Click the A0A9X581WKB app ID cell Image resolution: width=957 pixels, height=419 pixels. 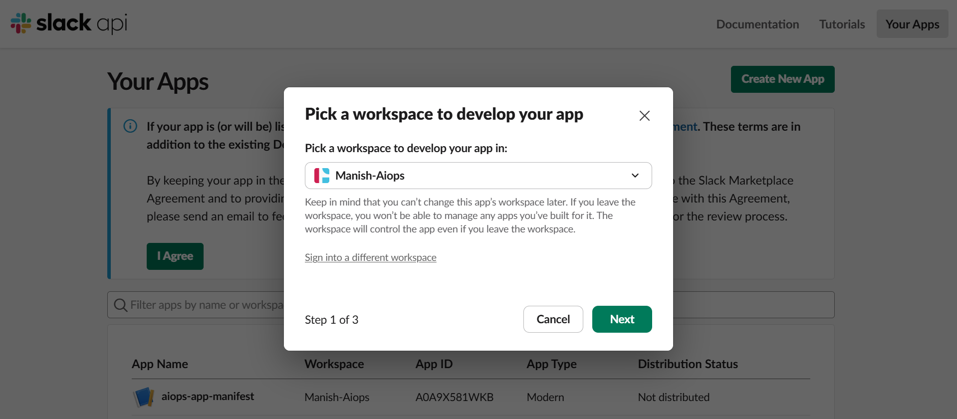[x=455, y=397]
